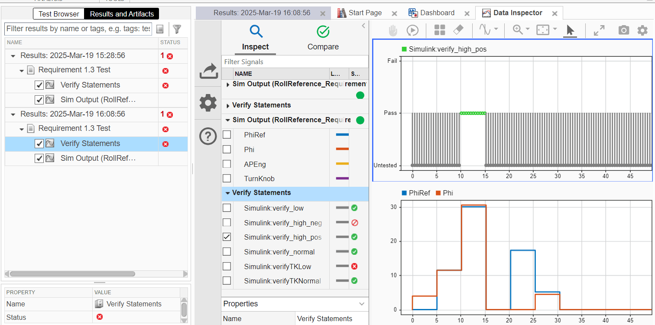Collapse the Results 2025-Mar-19 16:08:56 tree node
The height and width of the screenshot is (325, 655).
pyautogui.click(x=13, y=114)
